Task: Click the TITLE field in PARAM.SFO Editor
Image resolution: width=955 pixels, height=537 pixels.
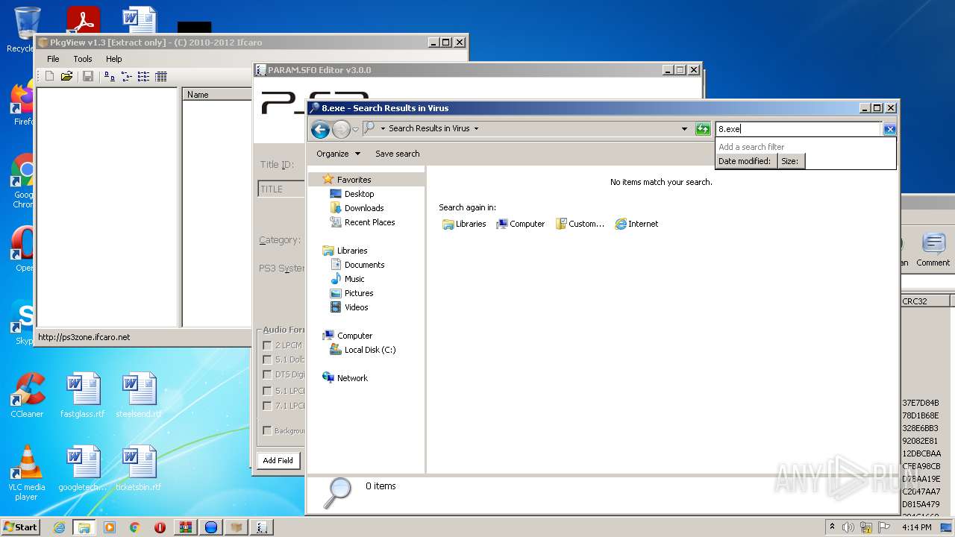Action: 282,189
